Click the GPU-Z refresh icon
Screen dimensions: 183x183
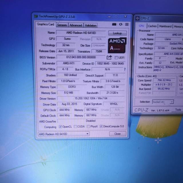121,25
